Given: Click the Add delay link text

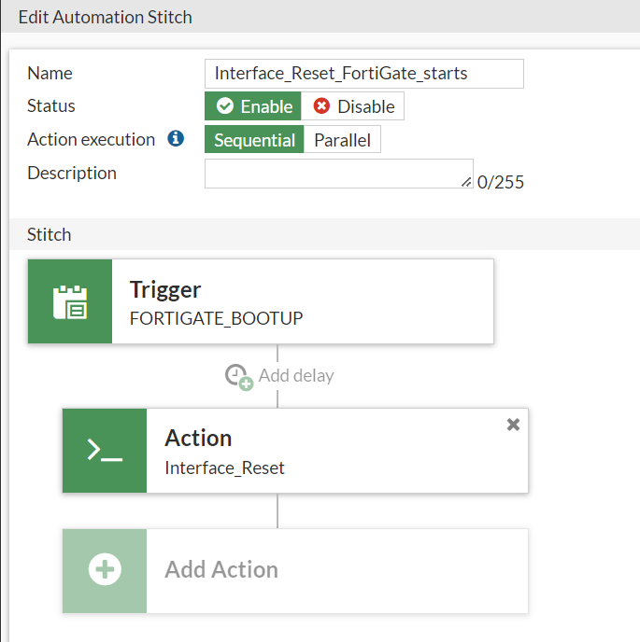Looking at the screenshot, I should 296,376.
